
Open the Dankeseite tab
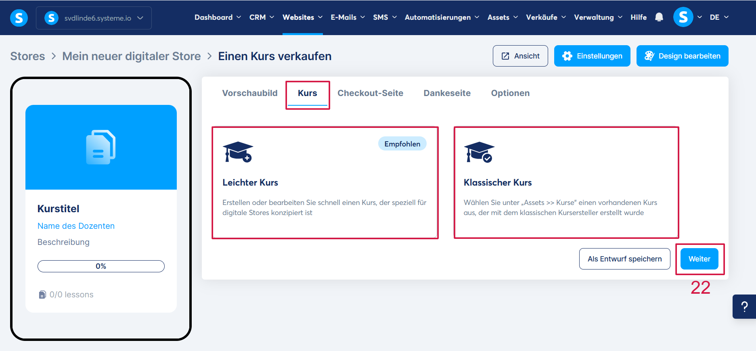pyautogui.click(x=447, y=93)
